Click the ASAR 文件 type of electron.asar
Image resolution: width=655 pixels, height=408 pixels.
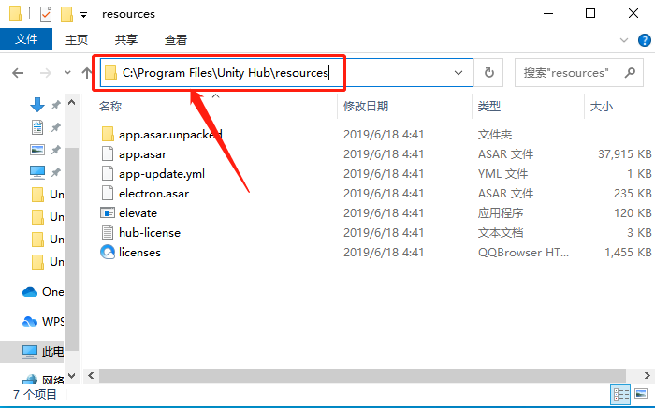pos(506,194)
